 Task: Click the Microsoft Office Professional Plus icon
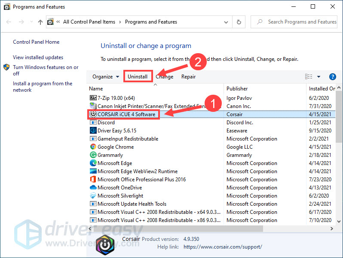coord(93,179)
